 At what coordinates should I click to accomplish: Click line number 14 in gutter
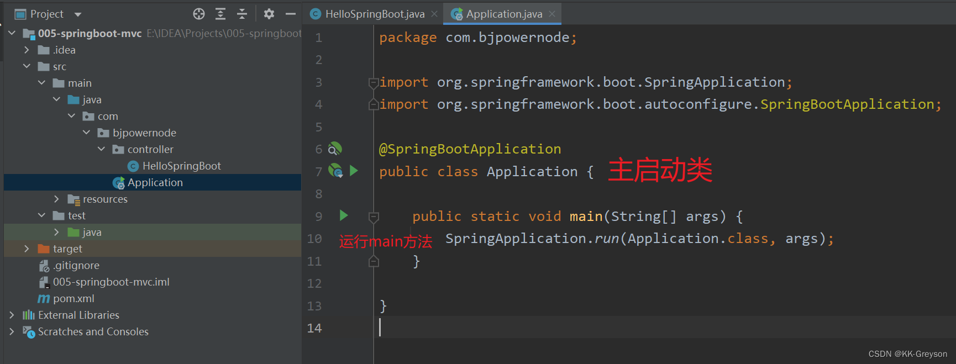(314, 328)
